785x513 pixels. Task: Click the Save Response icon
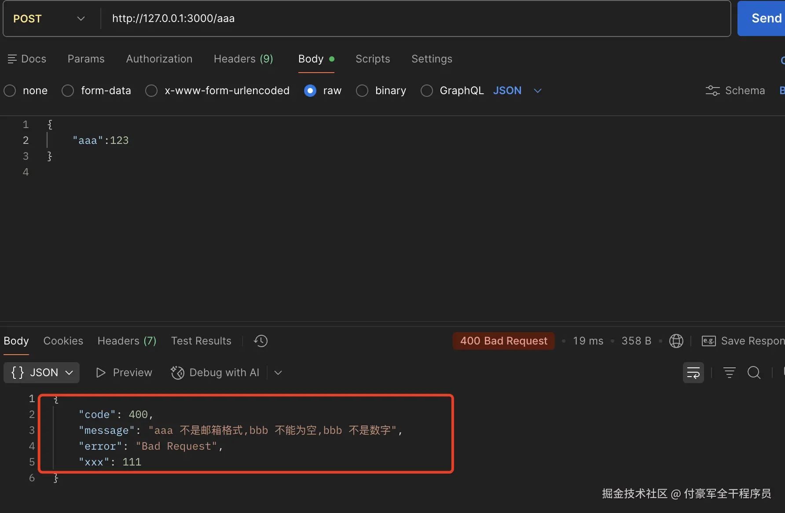coord(708,341)
